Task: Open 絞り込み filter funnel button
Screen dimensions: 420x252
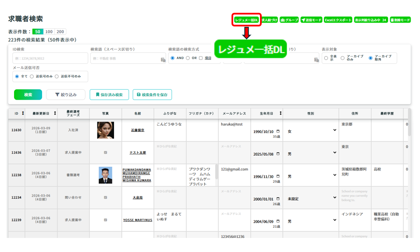Action: click(66, 95)
